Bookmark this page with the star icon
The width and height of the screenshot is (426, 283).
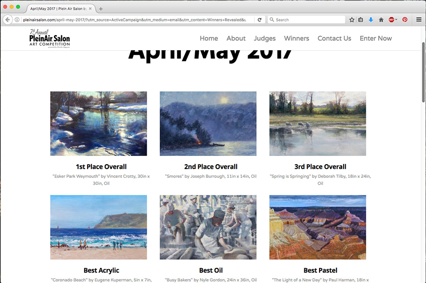352,19
